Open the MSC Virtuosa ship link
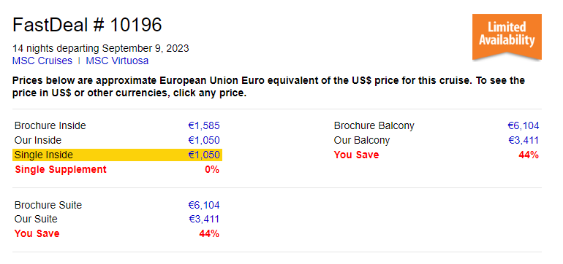Screen dimensions: 563x264 pyautogui.click(x=117, y=61)
